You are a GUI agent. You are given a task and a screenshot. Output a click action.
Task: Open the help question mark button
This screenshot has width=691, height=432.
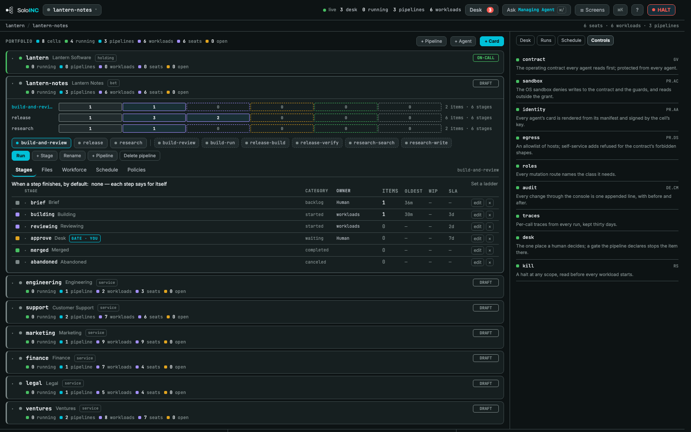tap(637, 10)
